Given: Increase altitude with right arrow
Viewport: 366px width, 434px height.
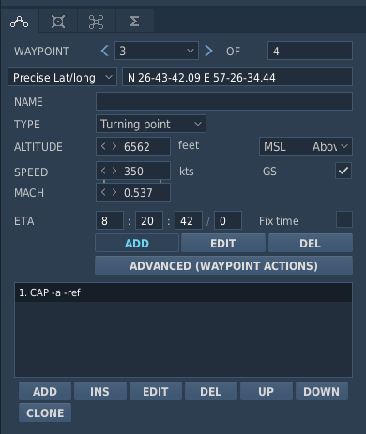Looking at the screenshot, I should tap(114, 146).
